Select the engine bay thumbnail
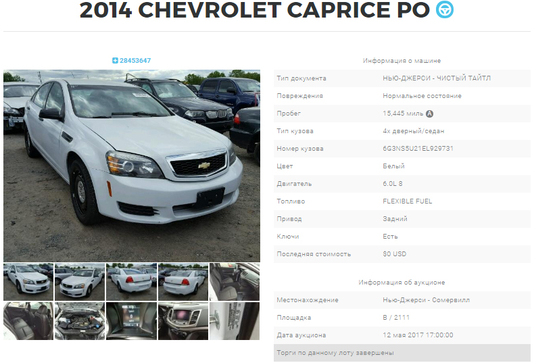This screenshot has height=363, width=534. tap(80, 321)
